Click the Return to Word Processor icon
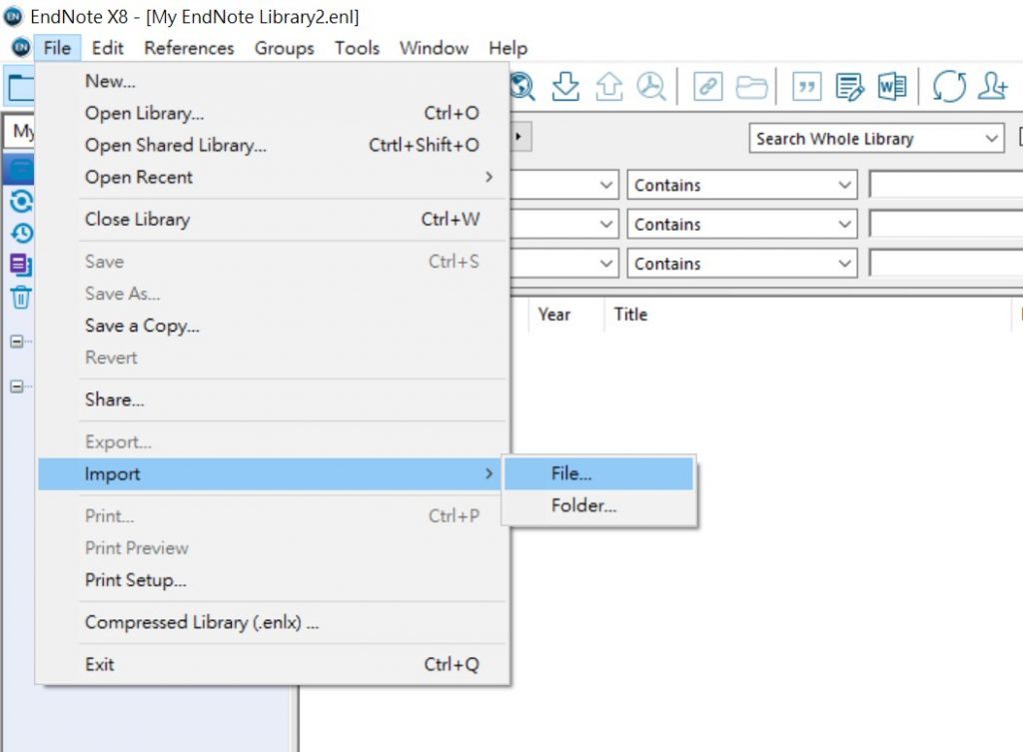Viewport: 1023px width, 752px height. [x=892, y=86]
